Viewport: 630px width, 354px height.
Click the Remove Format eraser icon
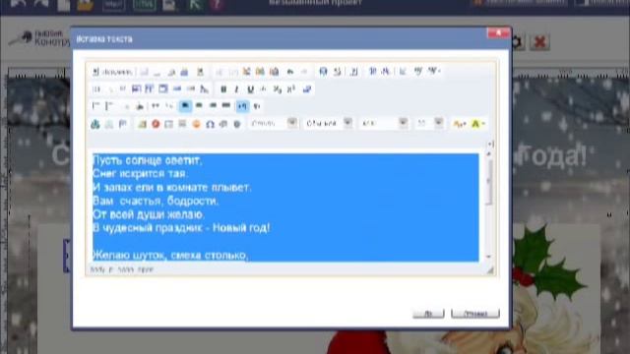point(307,89)
